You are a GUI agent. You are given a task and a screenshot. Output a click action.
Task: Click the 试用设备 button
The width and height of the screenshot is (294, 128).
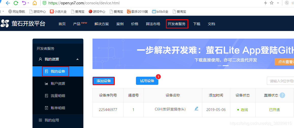[147, 81]
